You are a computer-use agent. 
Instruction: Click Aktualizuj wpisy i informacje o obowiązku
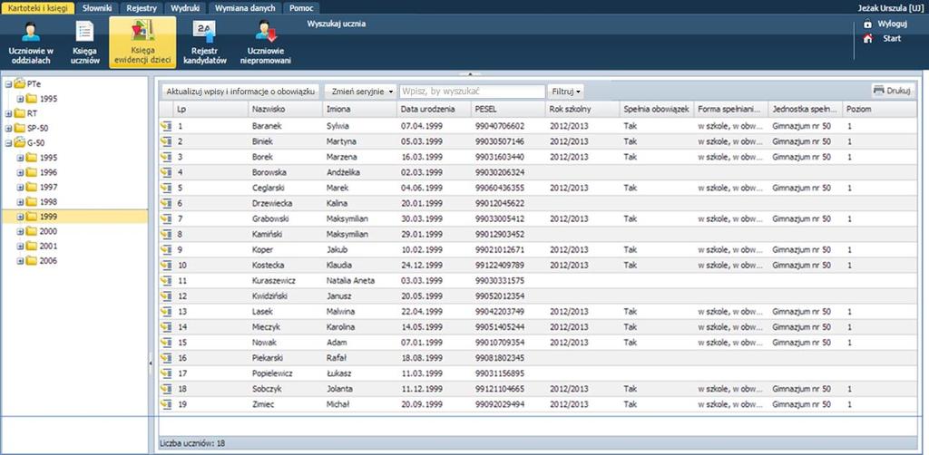coord(241,92)
